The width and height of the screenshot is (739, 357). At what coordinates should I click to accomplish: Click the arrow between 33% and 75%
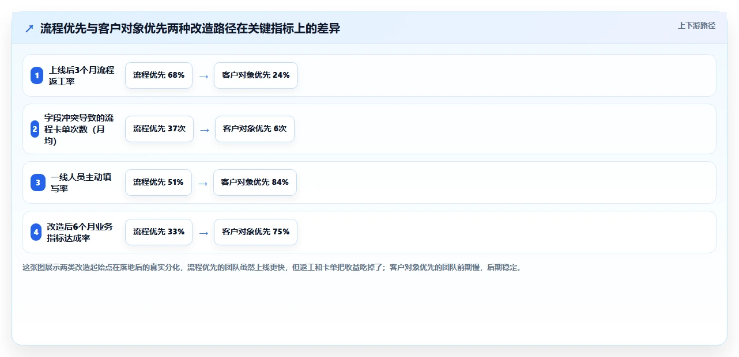point(203,233)
